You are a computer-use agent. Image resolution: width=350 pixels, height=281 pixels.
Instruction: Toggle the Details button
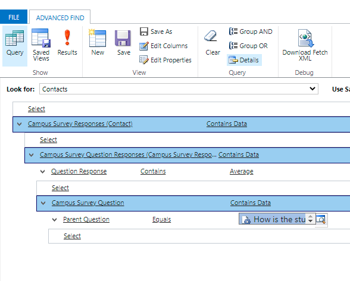click(x=244, y=60)
